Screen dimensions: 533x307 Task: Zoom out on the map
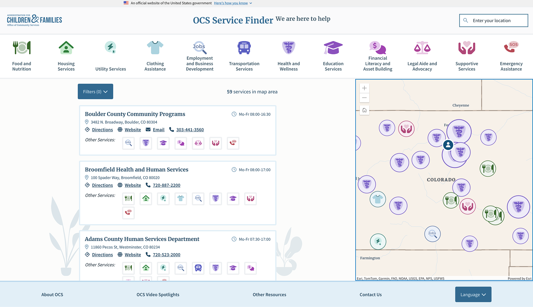tap(364, 98)
